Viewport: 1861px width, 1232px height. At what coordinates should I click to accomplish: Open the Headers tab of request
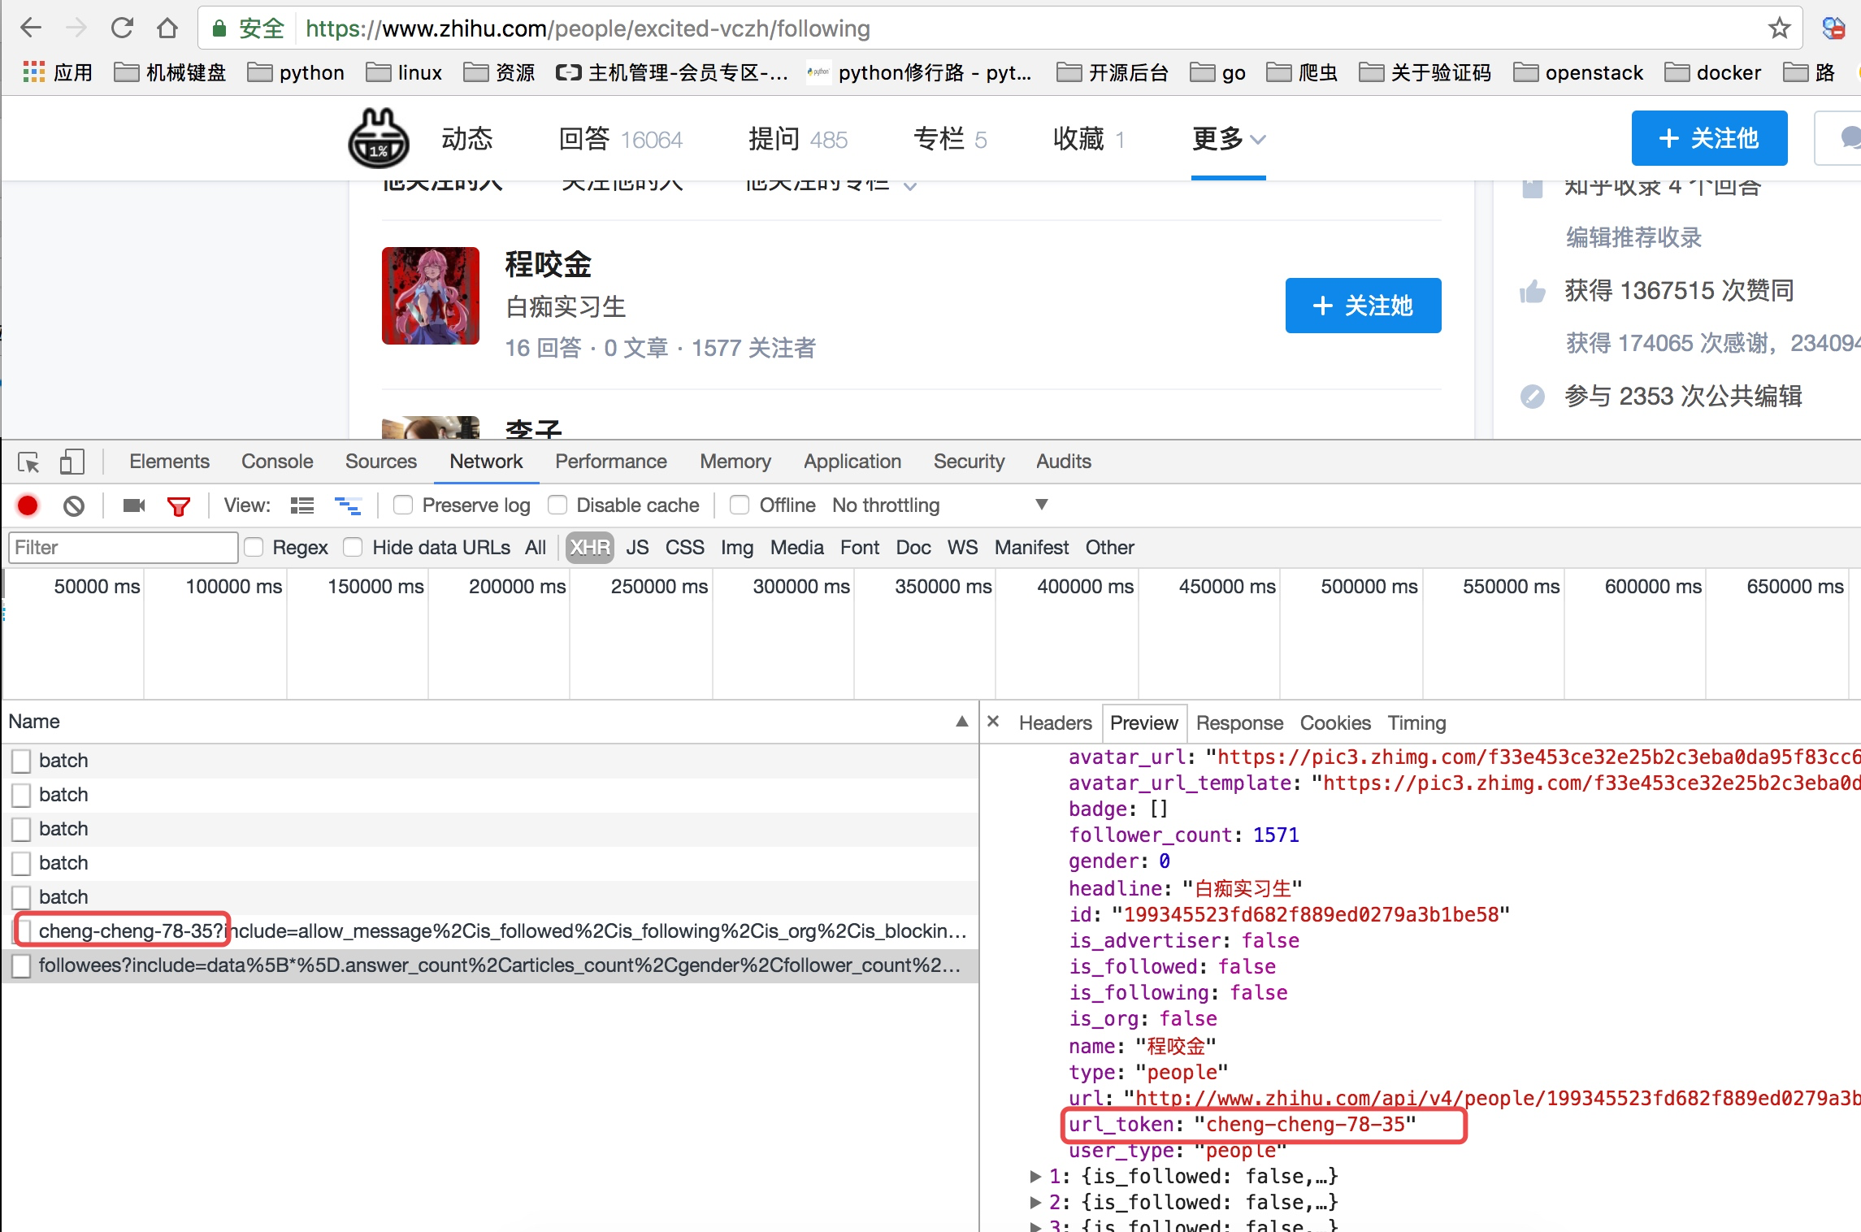click(x=1055, y=722)
